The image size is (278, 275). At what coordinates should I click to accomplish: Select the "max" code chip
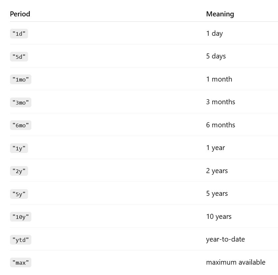coord(21,263)
